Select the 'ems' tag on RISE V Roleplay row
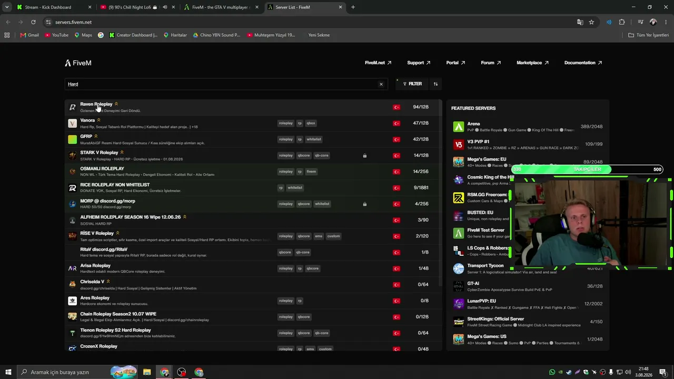This screenshot has height=379, width=674. [319, 236]
